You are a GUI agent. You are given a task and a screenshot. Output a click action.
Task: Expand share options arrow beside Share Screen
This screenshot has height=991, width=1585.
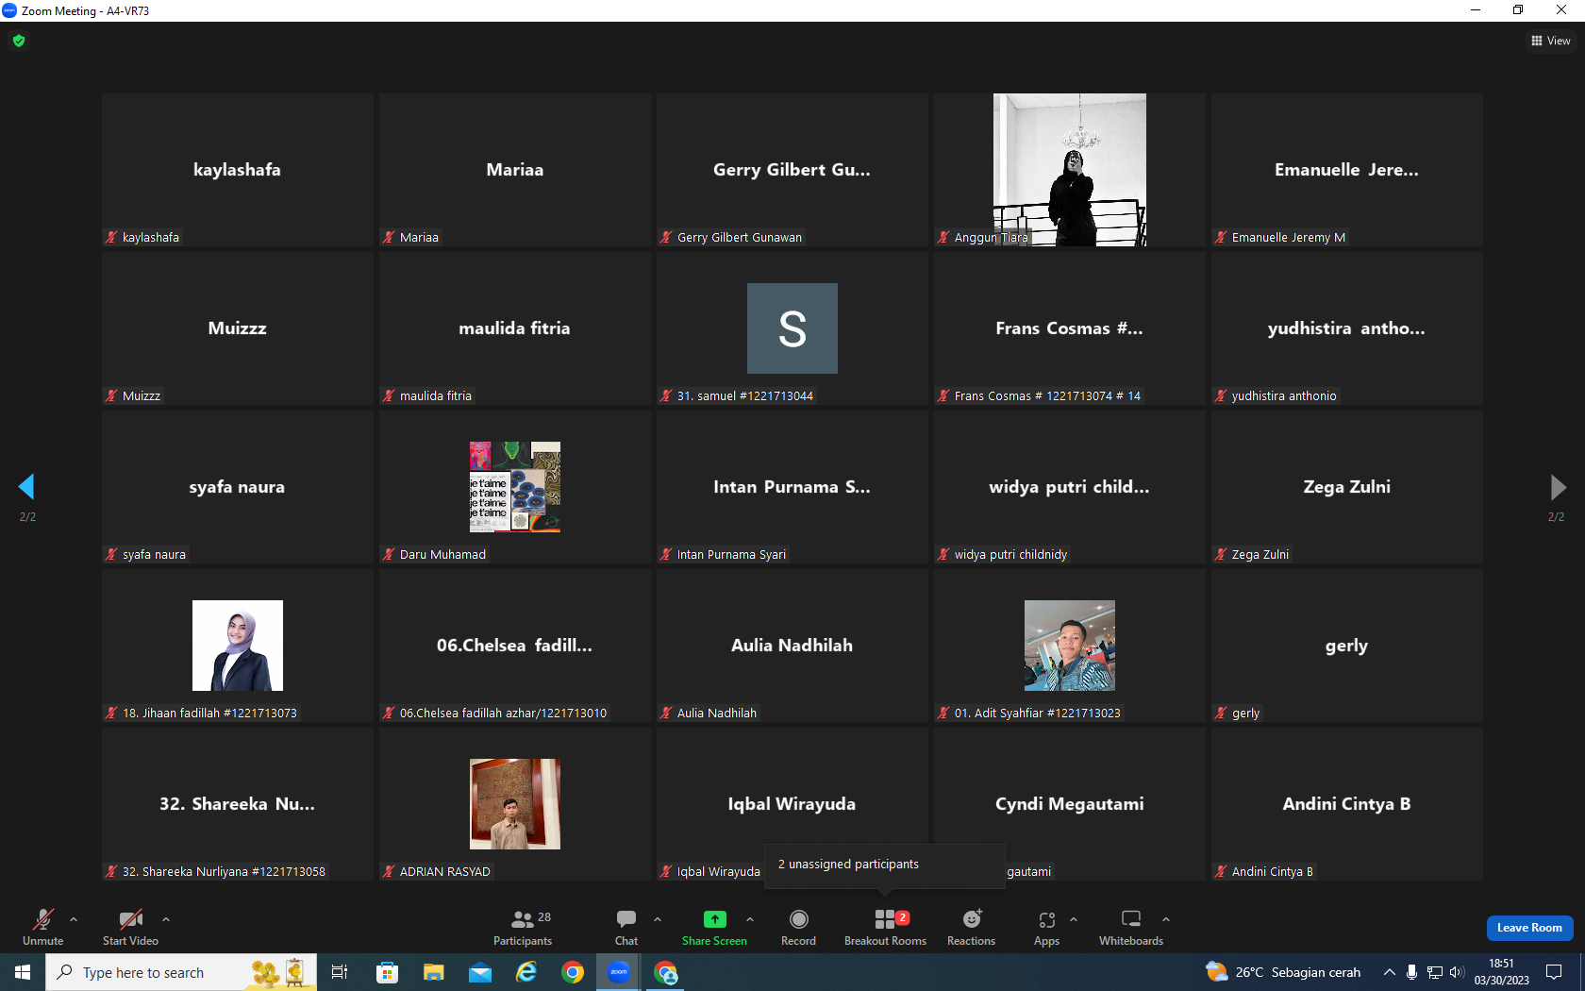750,919
